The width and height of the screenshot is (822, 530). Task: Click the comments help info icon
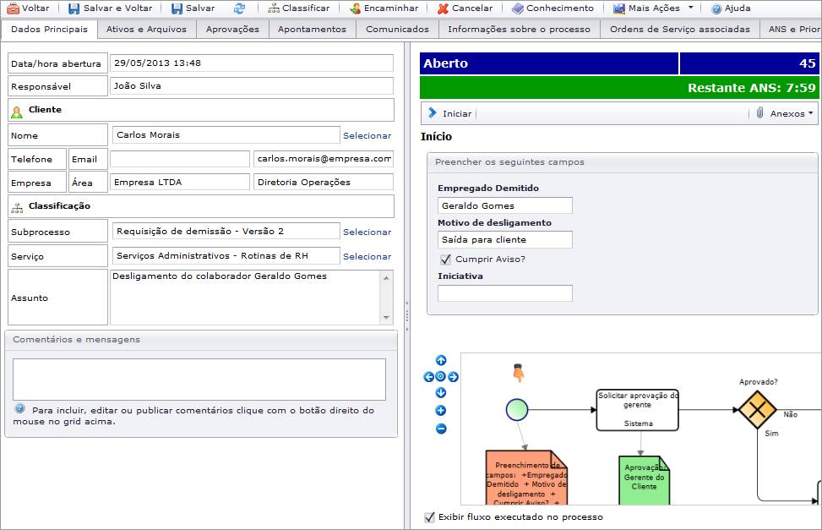[20, 408]
